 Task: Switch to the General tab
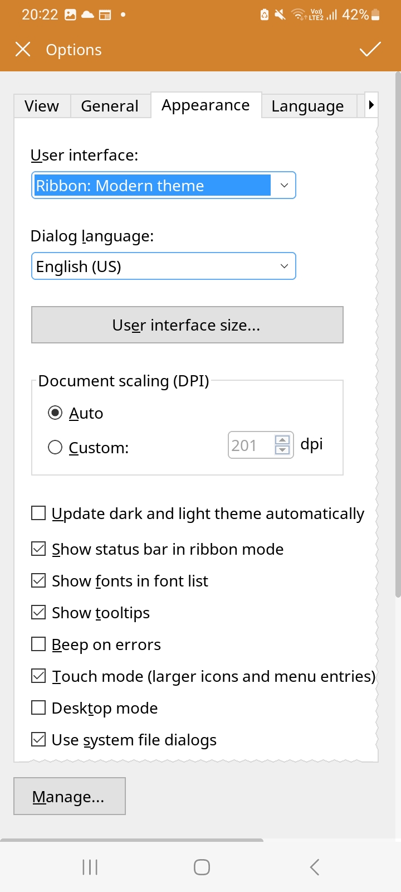pyautogui.click(x=110, y=106)
